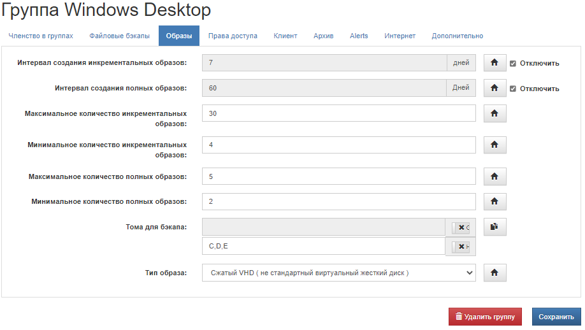Focus minimum incremental images field with 4

tap(339, 145)
